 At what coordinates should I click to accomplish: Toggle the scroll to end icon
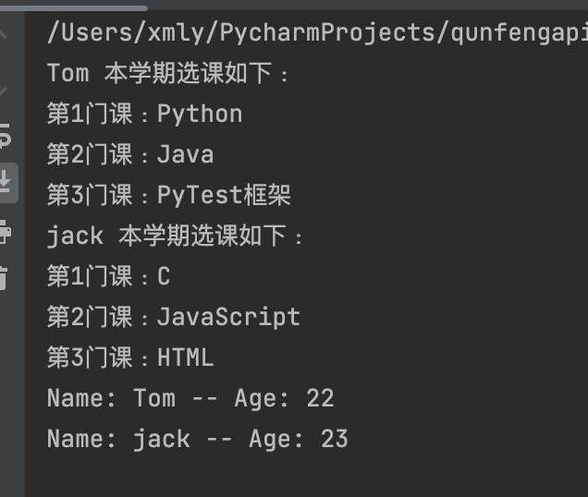[x=6, y=183]
